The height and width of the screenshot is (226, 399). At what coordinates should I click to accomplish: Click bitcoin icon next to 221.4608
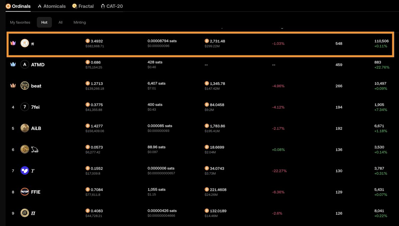click(207, 190)
